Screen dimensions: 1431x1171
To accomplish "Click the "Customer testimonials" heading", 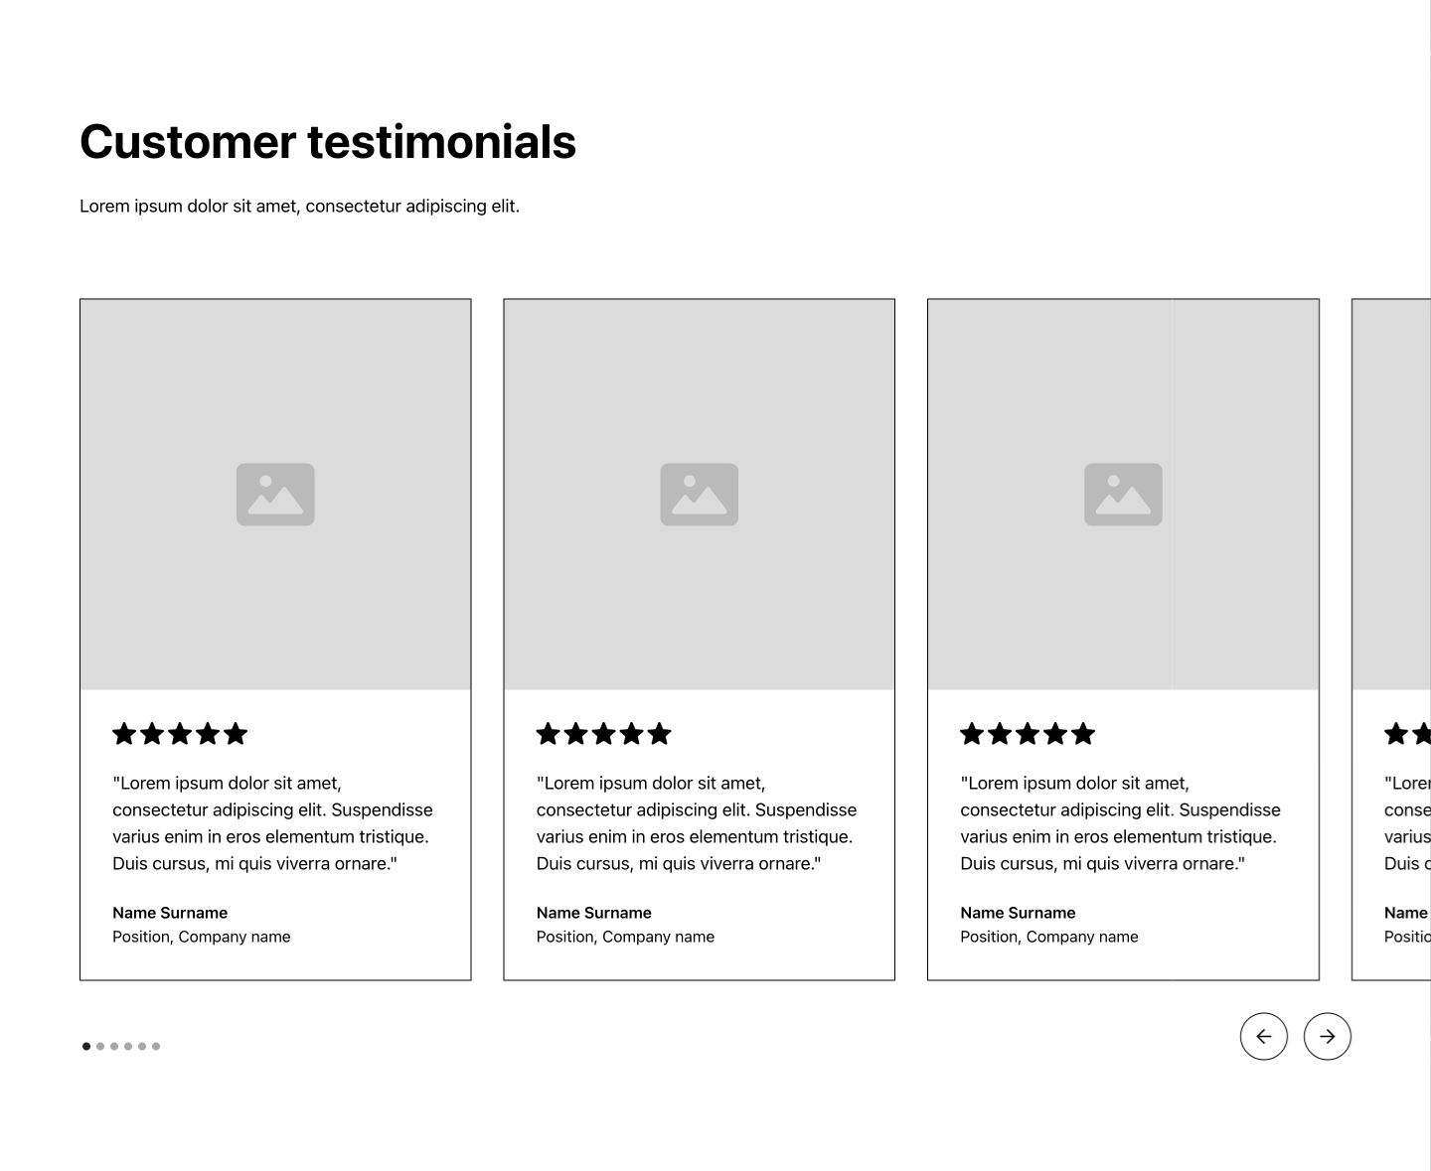I will 328,142.
